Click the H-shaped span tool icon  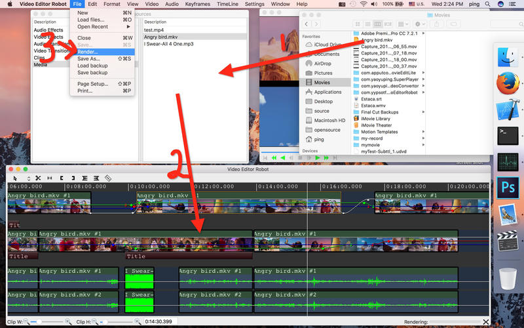[50, 178]
